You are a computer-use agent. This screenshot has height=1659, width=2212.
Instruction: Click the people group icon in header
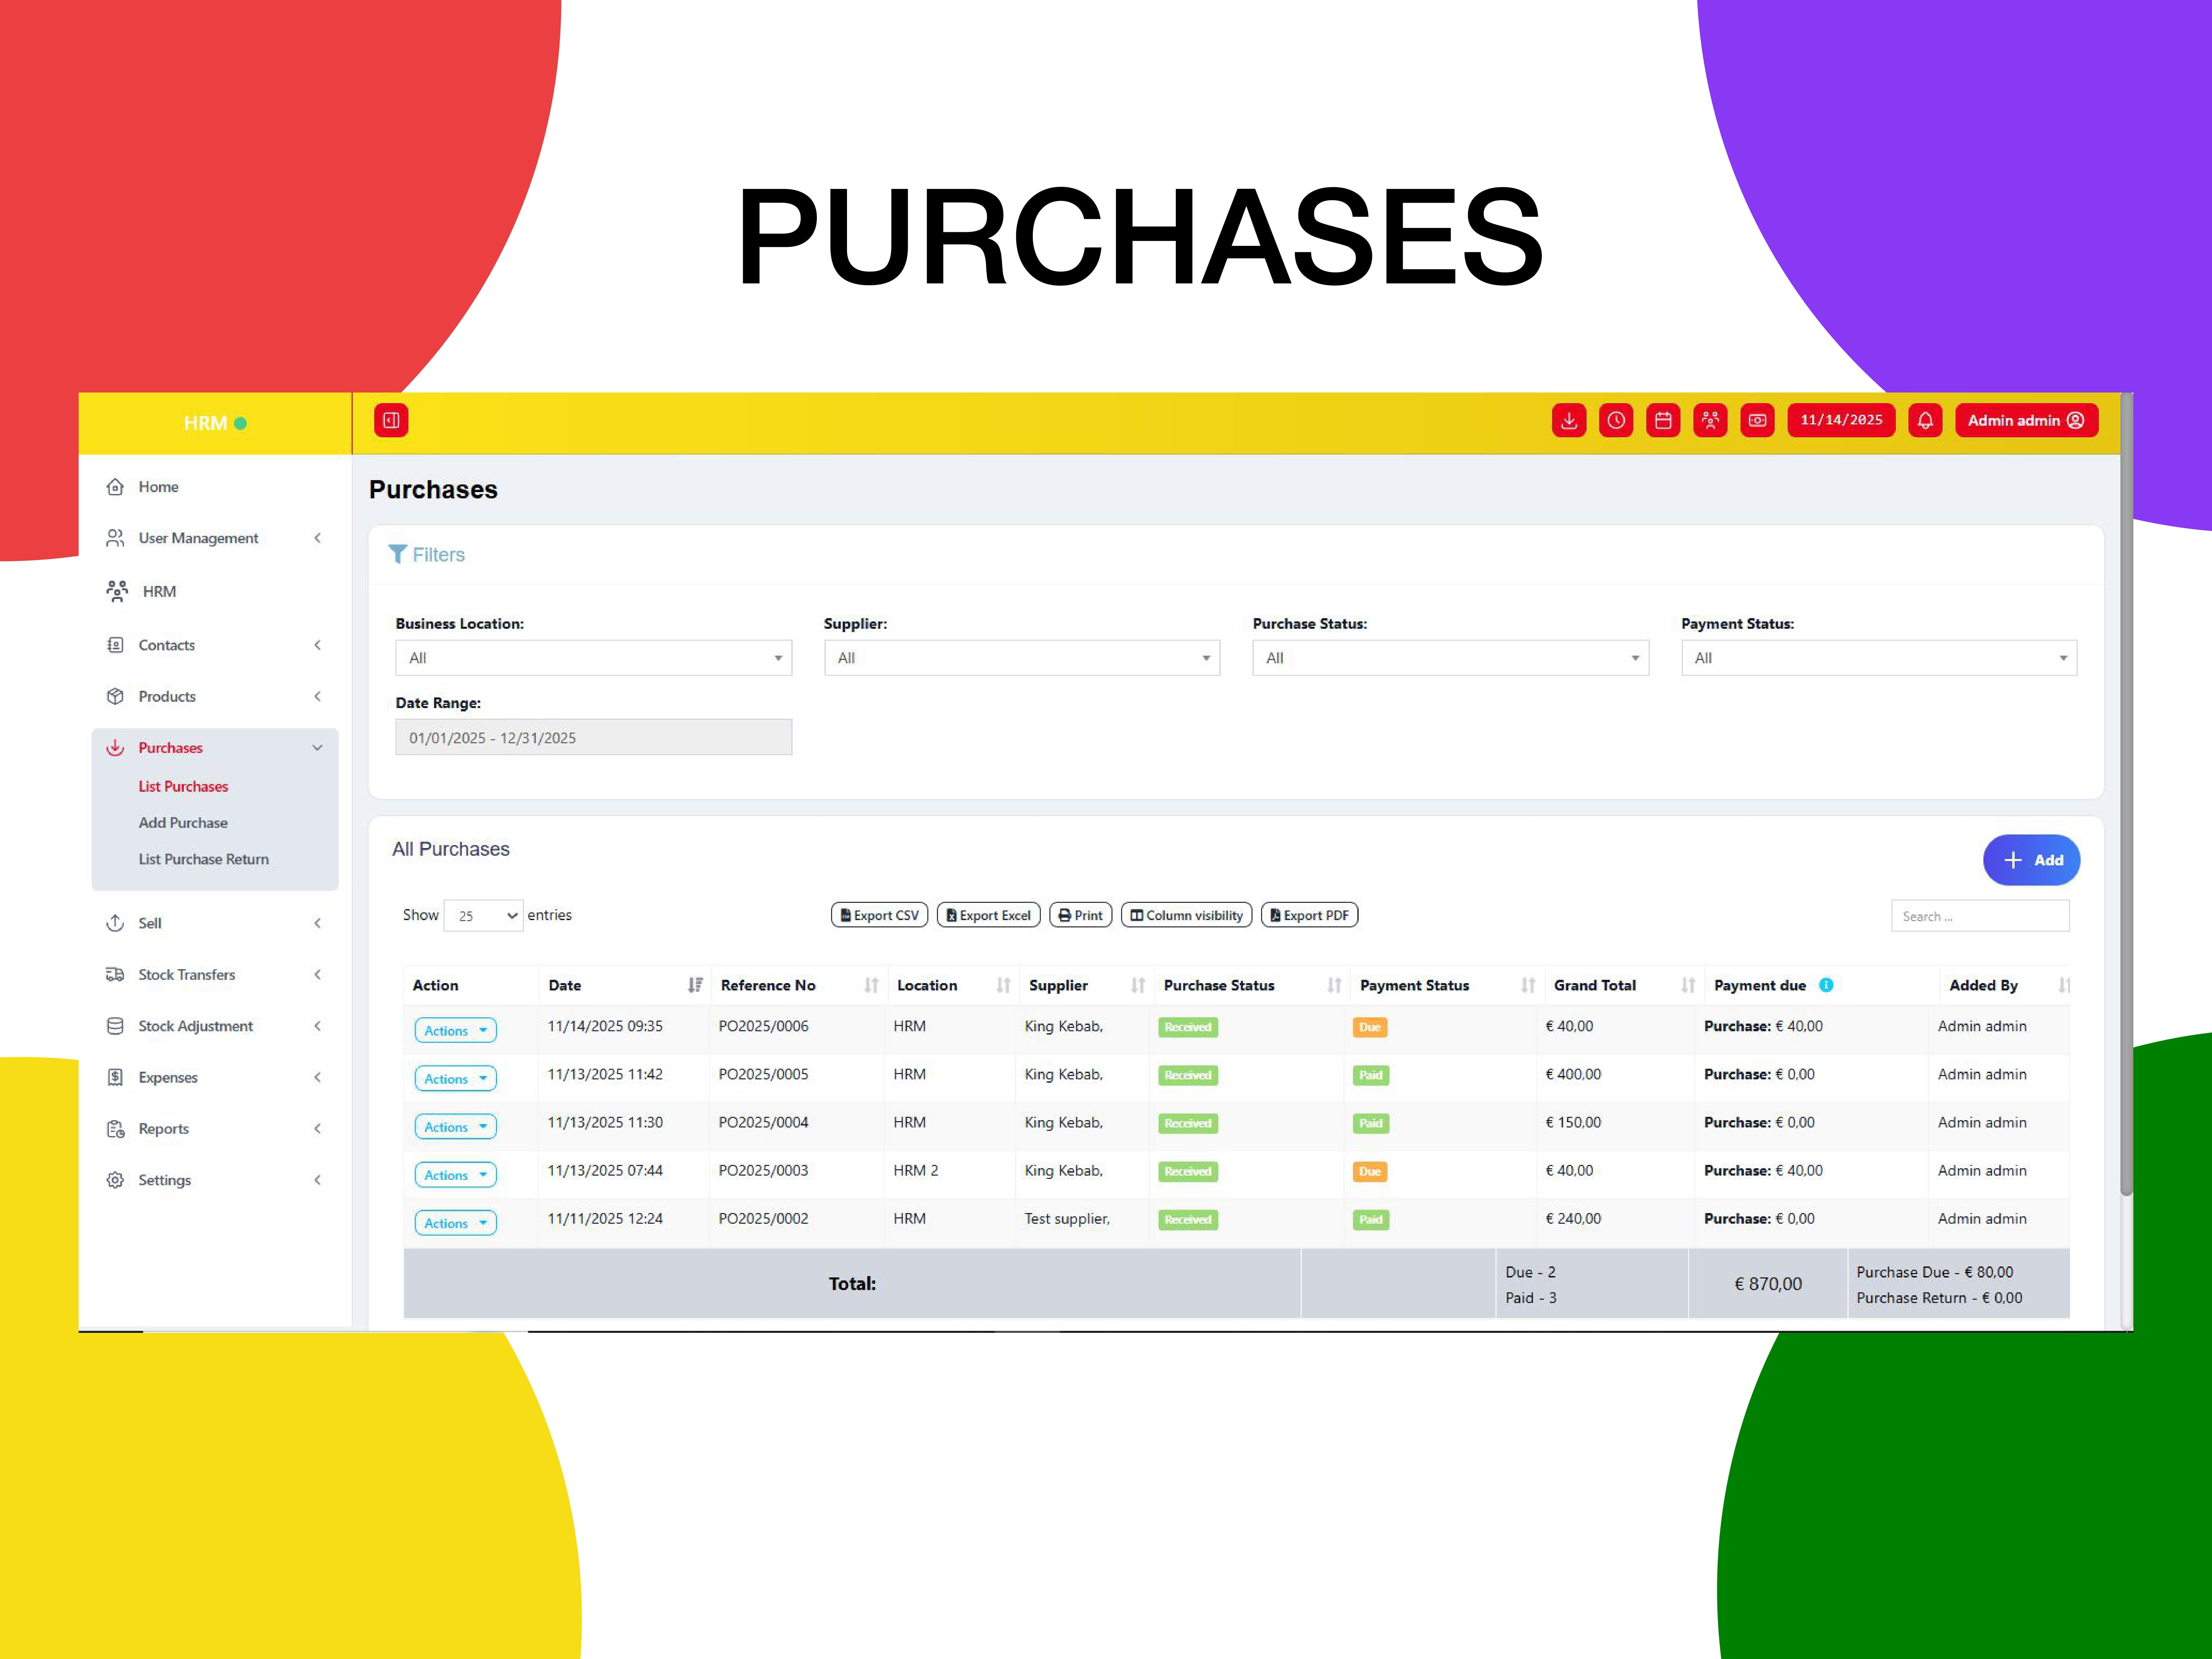coord(1710,420)
